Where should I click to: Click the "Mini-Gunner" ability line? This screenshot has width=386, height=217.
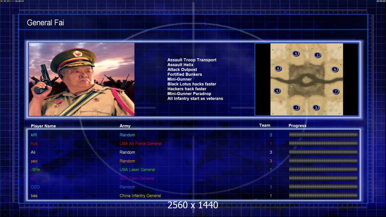coord(180,79)
